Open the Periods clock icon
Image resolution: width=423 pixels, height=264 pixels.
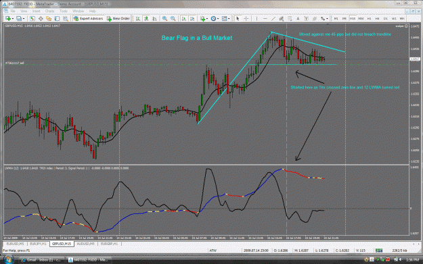coord(213,19)
